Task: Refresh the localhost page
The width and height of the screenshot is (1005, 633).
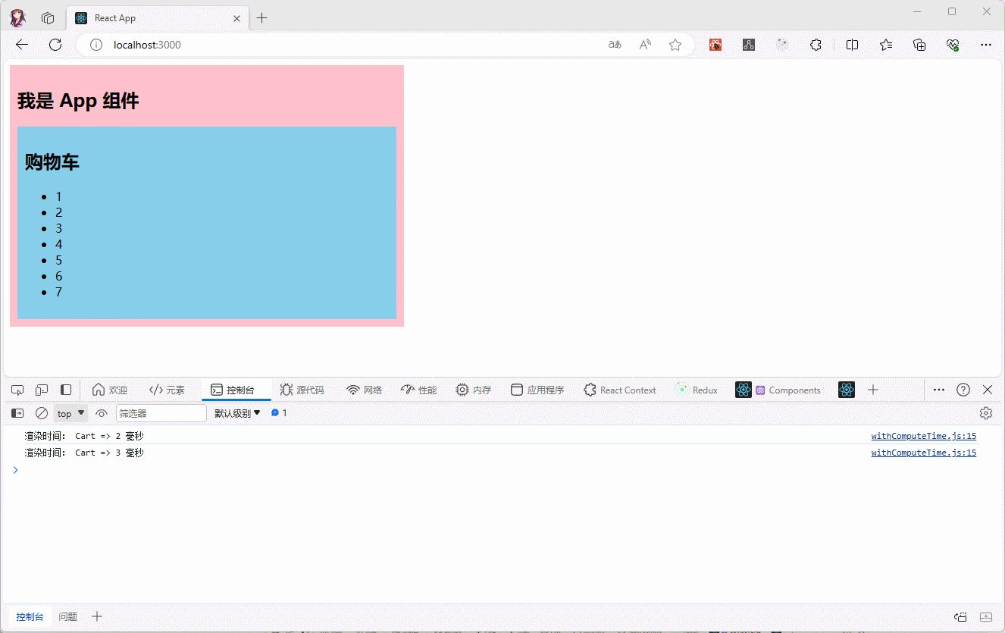Action: point(55,45)
